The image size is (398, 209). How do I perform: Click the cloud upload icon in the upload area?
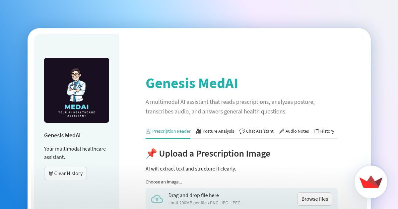(157, 199)
